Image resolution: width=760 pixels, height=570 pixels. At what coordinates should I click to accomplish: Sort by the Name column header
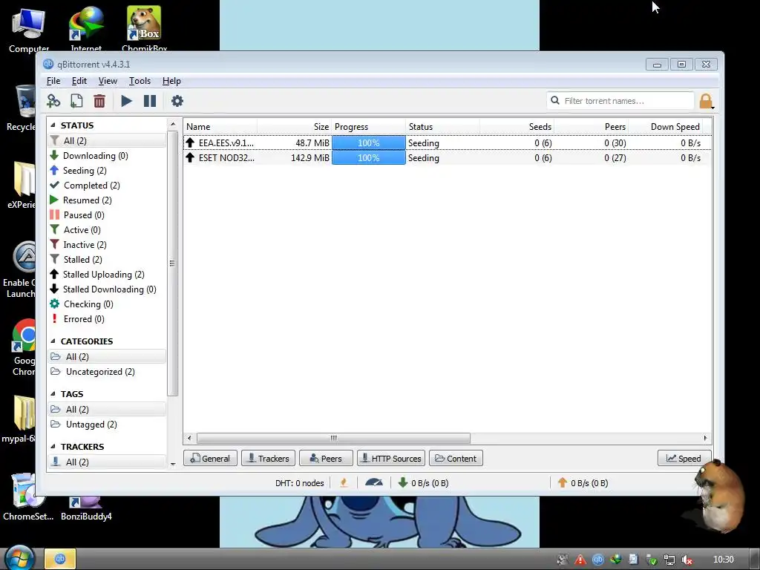pos(220,126)
